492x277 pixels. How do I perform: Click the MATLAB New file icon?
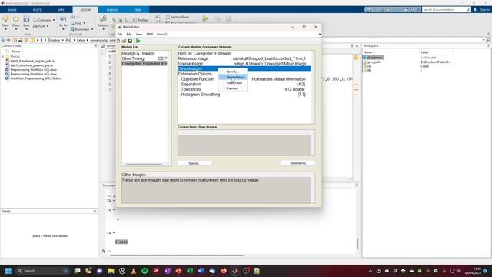click(5, 19)
